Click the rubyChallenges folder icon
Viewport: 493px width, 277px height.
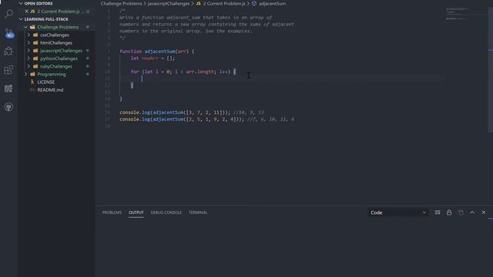click(x=35, y=66)
